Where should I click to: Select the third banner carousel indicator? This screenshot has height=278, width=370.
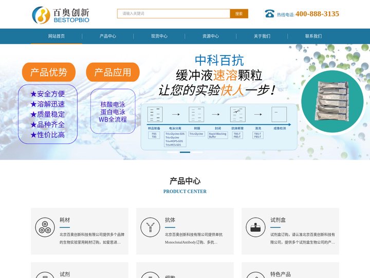coord(197,152)
